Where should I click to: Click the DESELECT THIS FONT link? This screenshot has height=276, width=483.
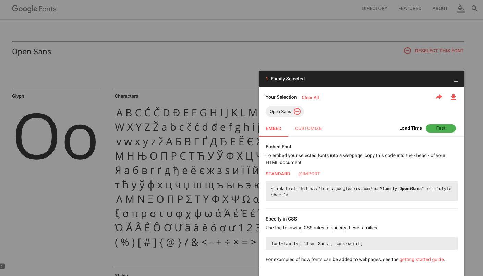[x=439, y=51]
